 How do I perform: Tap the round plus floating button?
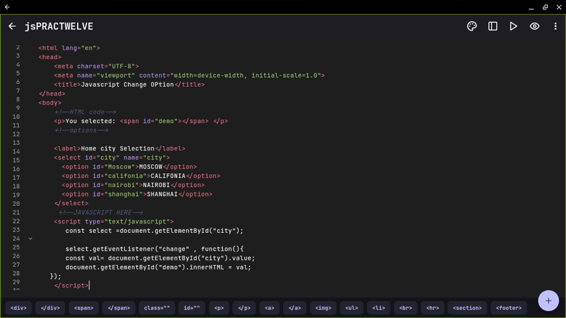(x=548, y=301)
